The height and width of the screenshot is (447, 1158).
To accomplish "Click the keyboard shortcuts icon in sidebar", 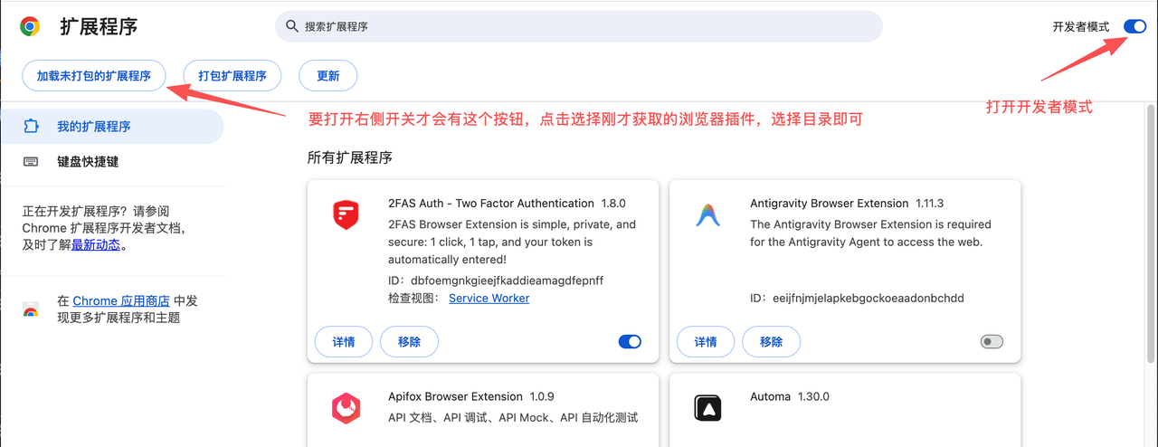I will click(31, 162).
